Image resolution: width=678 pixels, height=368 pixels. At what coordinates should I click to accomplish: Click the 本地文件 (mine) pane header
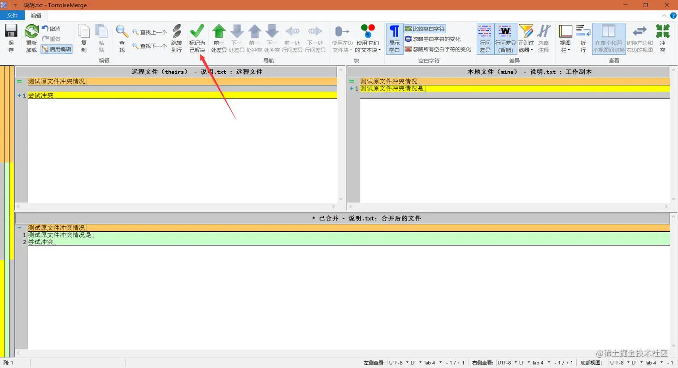coord(508,72)
